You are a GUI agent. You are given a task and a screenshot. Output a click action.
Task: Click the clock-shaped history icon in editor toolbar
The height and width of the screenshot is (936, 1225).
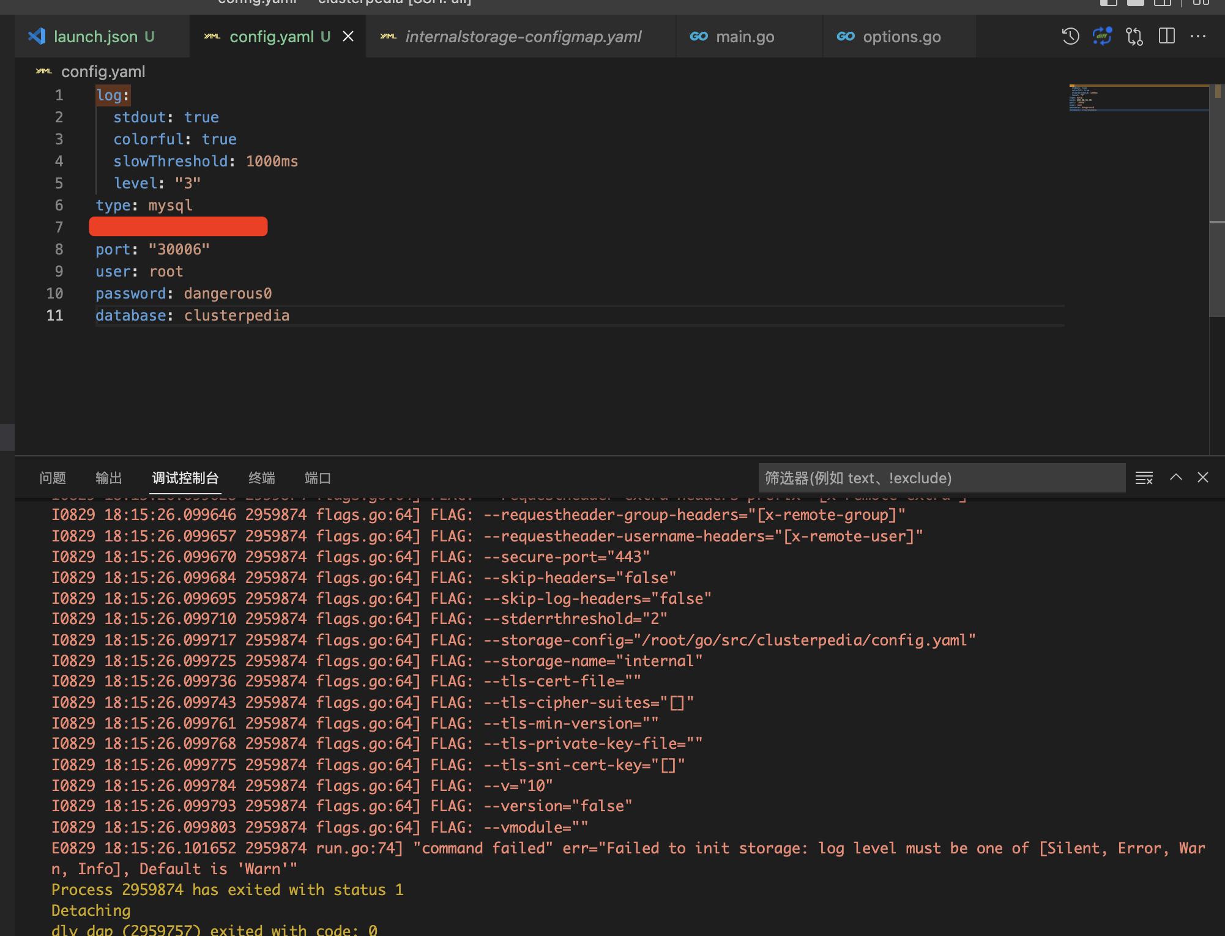click(1070, 36)
